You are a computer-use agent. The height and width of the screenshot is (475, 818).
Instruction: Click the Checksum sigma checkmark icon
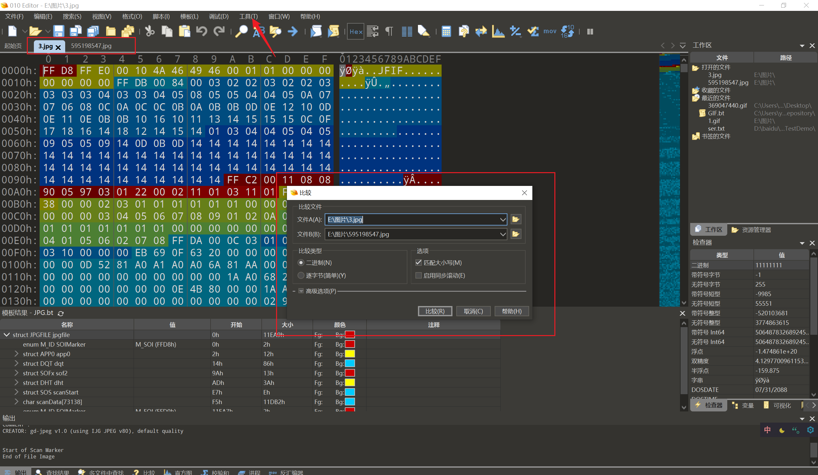click(533, 32)
